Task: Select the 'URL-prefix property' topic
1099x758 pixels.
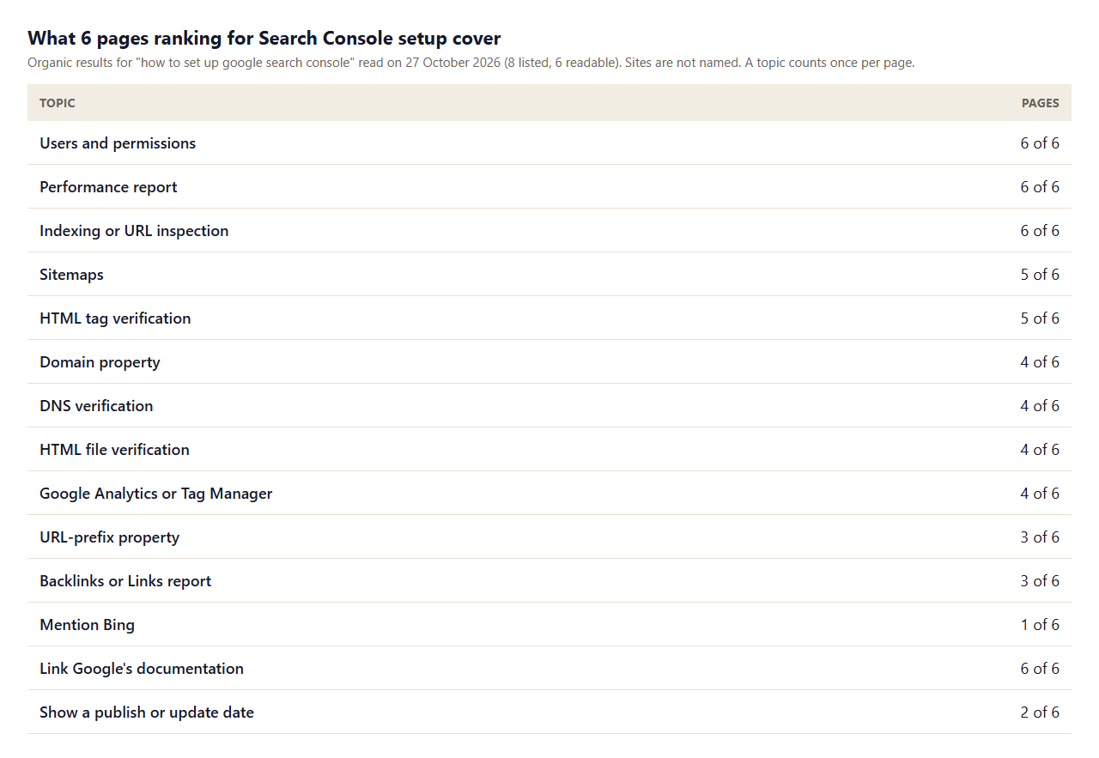Action: [110, 537]
